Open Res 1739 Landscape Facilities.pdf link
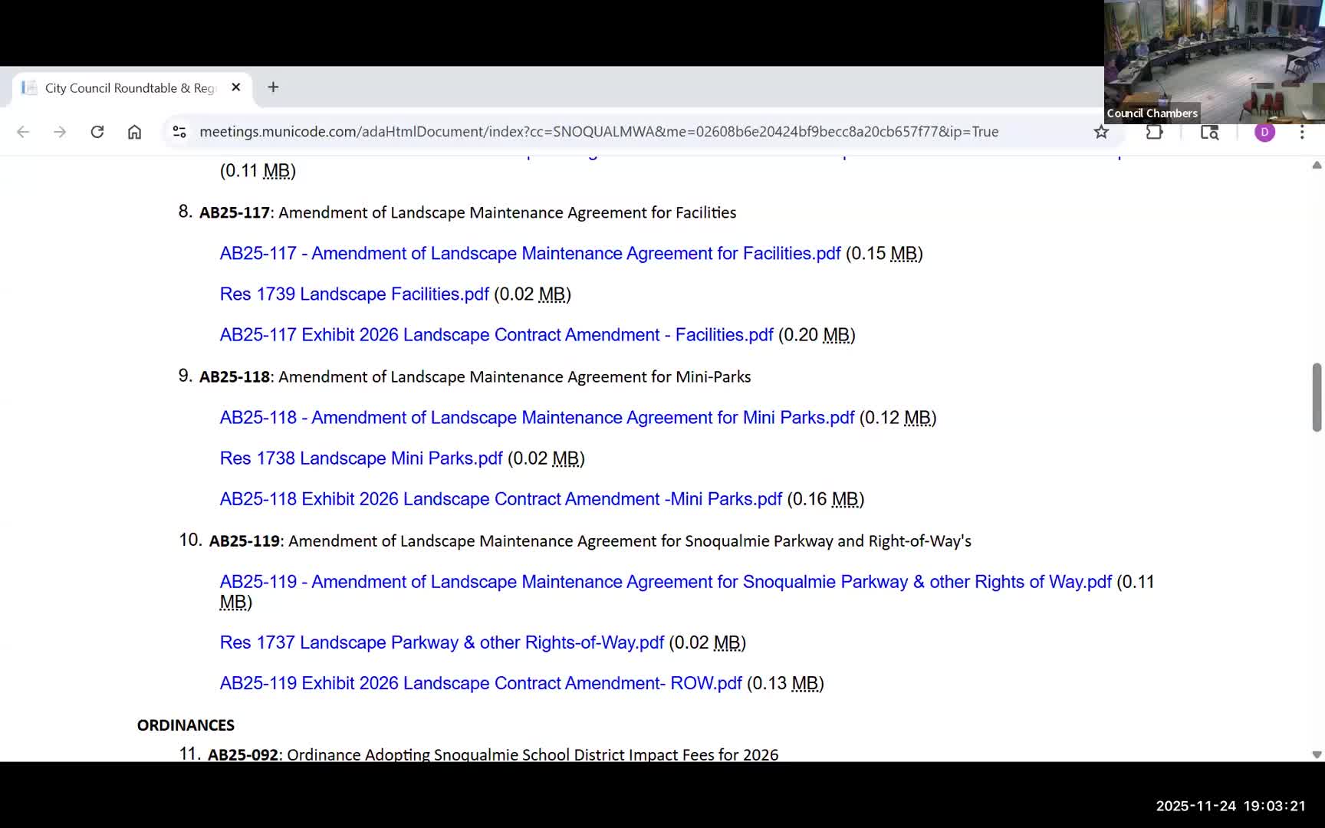1325x828 pixels. click(x=354, y=294)
